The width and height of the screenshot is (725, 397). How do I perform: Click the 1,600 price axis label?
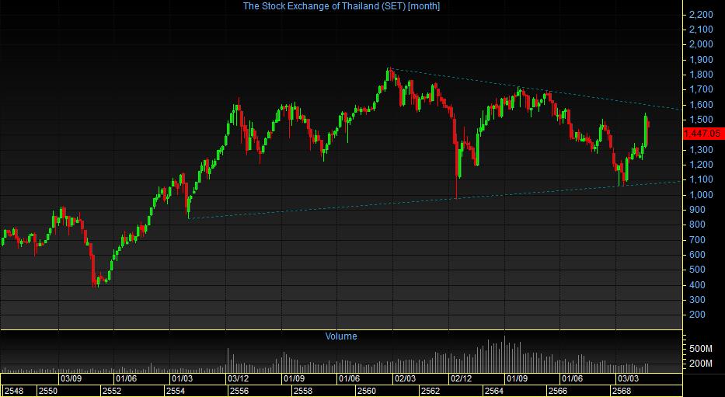pos(700,104)
